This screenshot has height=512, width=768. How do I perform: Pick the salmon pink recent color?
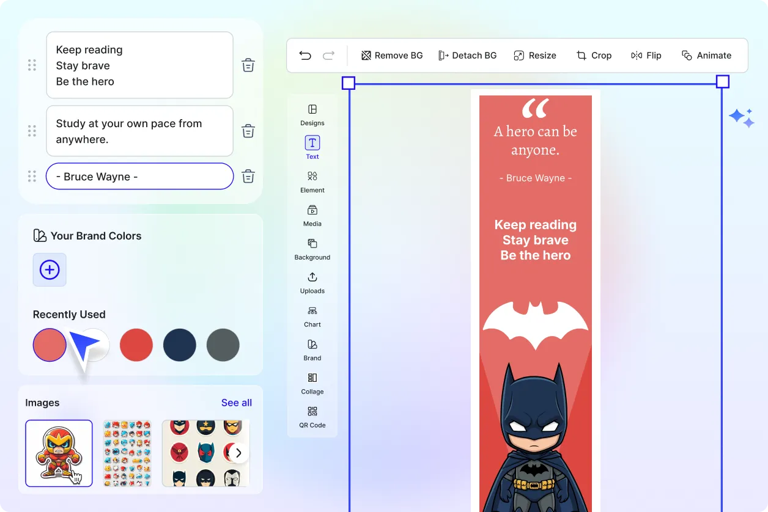pos(50,345)
